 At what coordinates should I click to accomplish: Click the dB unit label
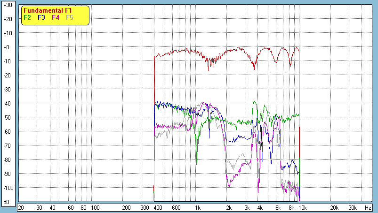pyautogui.click(x=7, y=202)
